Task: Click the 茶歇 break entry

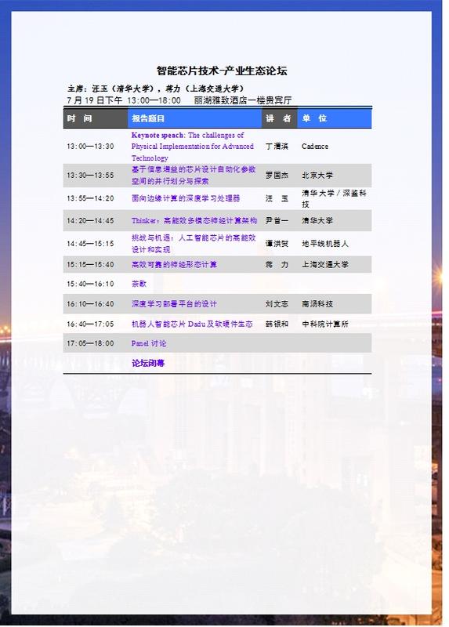Action: pyautogui.click(x=139, y=284)
